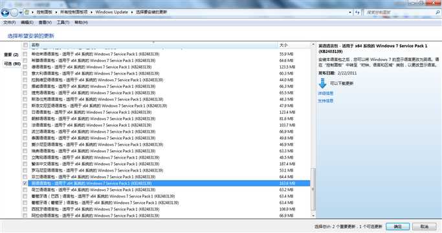
Task: Go back with the Back arrow button
Action: tap(5, 12)
